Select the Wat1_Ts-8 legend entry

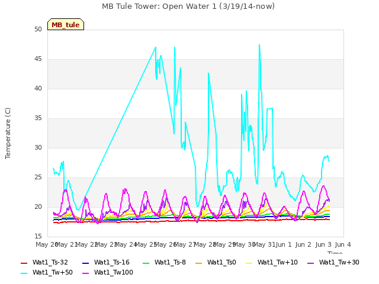point(164,263)
